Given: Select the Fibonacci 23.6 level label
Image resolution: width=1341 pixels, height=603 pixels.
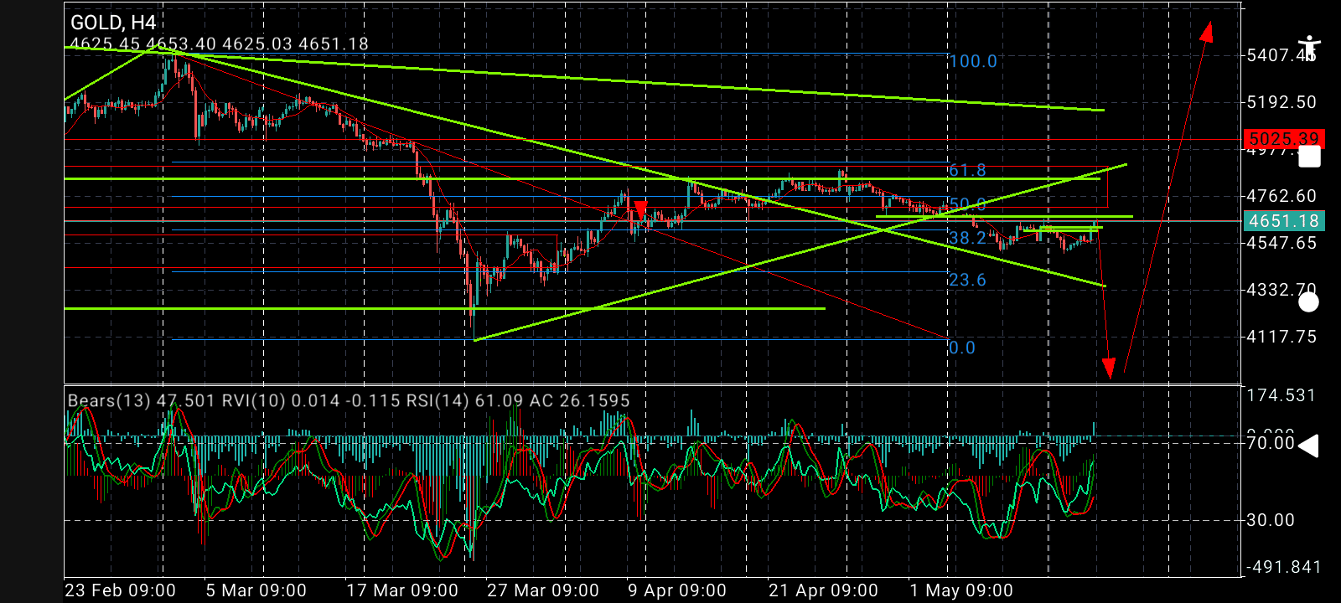Looking at the screenshot, I should [x=967, y=280].
